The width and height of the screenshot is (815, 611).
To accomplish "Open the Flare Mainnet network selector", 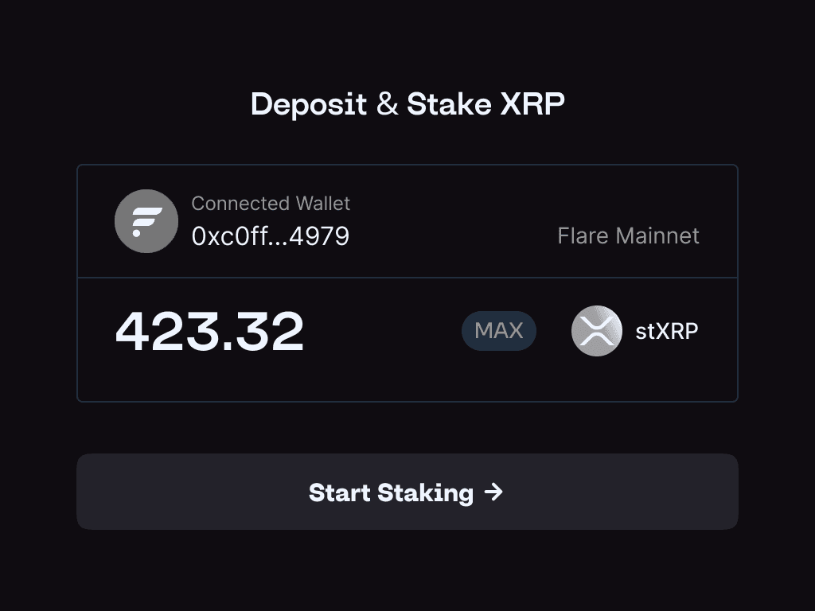I will 628,236.
